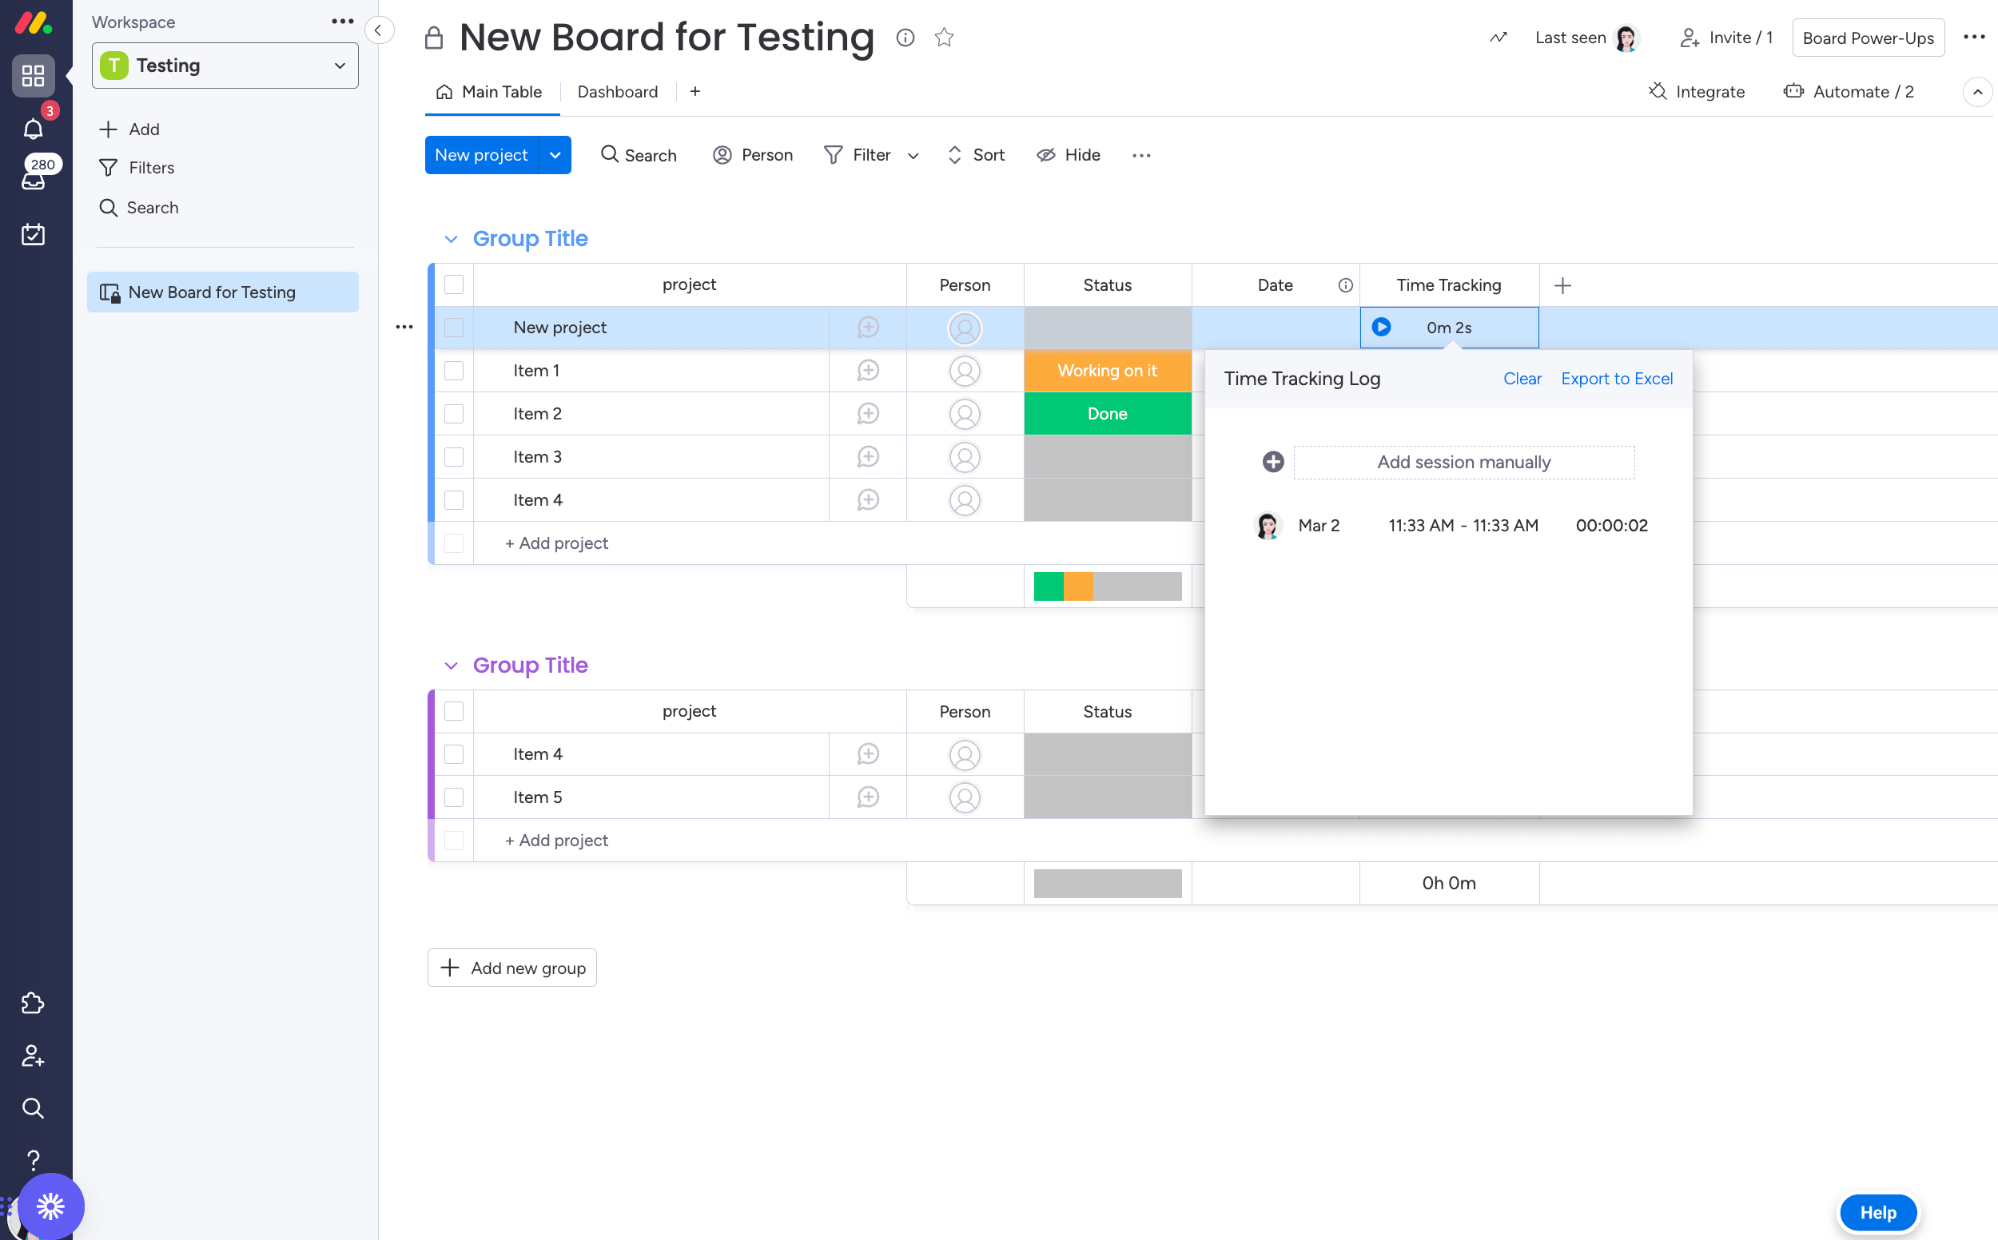Collapse the purple Group Title chevron
The image size is (1998, 1240).
[x=450, y=665]
